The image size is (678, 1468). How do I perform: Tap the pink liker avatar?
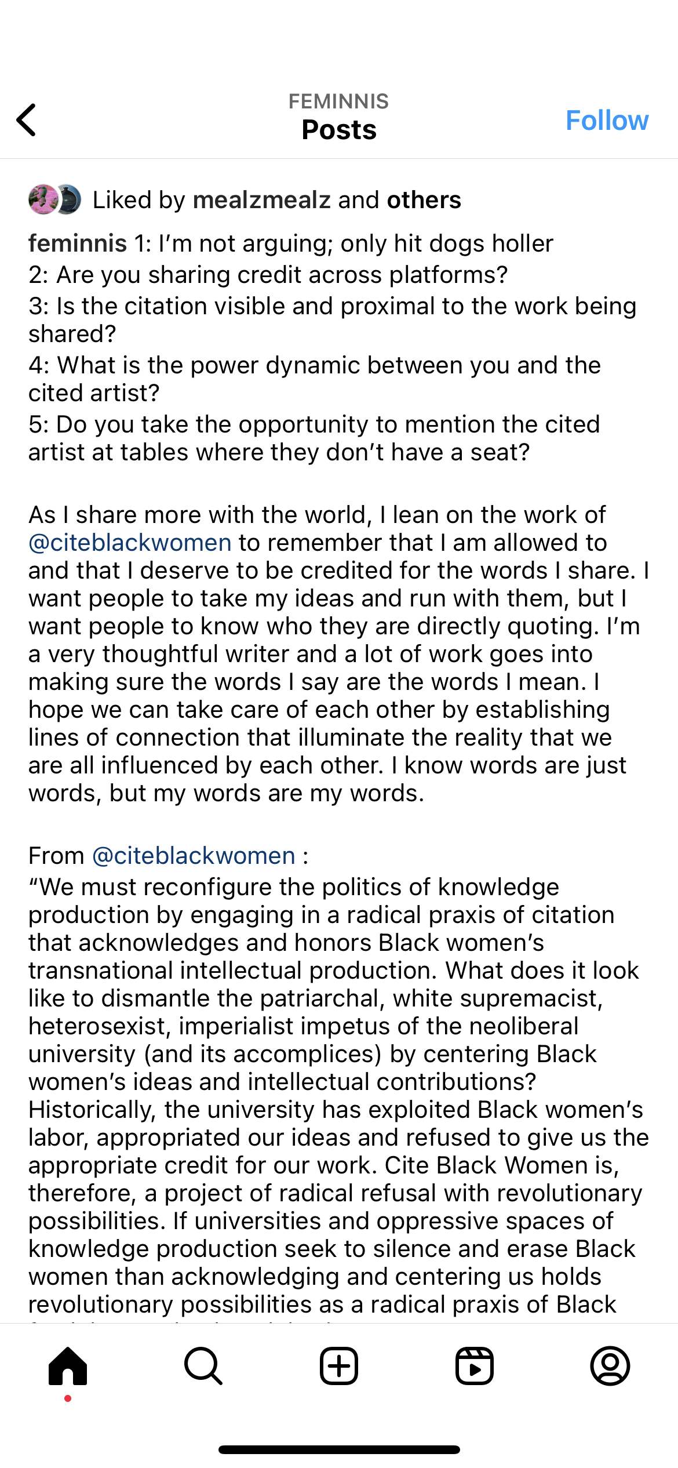(42, 200)
